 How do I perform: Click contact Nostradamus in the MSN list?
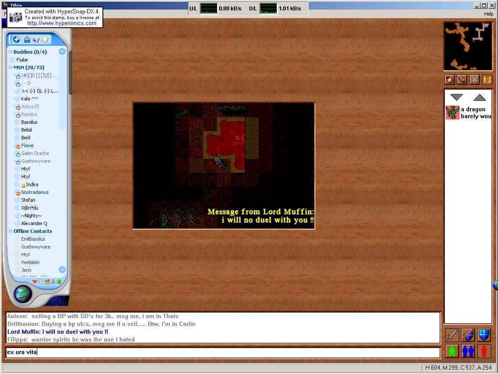coord(35,192)
